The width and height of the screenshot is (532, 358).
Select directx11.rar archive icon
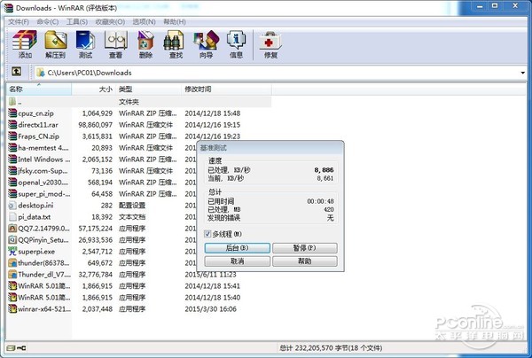tap(12, 124)
